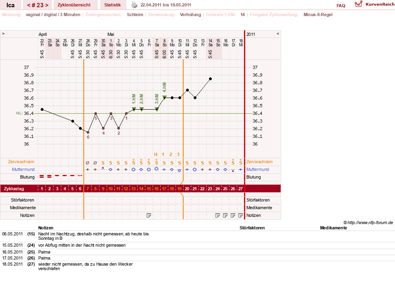Click the date range 22.04.2011 bis 18.05.2011
The width and height of the screenshot is (395, 287).
click(166, 5)
